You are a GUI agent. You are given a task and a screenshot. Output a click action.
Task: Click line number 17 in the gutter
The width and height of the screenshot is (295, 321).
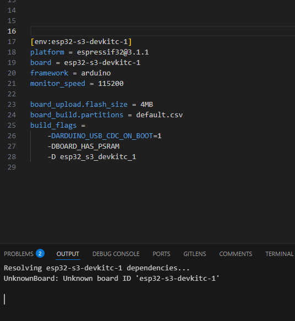pos(12,42)
